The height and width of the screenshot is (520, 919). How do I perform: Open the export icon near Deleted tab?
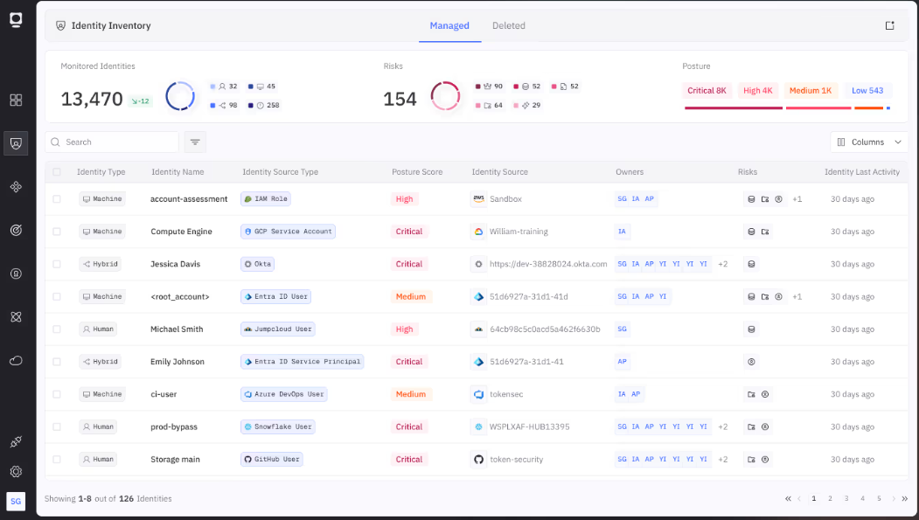(889, 25)
